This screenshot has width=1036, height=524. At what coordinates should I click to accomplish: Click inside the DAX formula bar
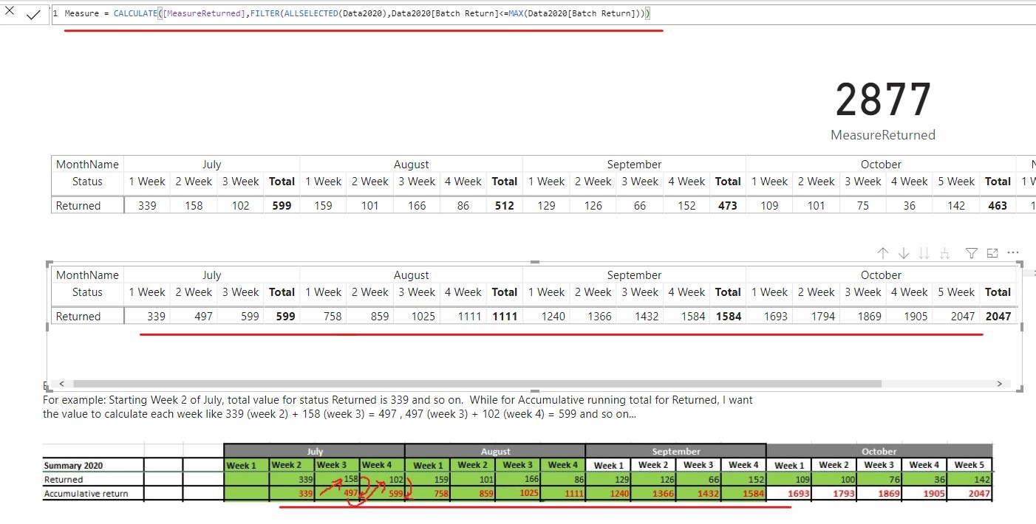click(543, 14)
